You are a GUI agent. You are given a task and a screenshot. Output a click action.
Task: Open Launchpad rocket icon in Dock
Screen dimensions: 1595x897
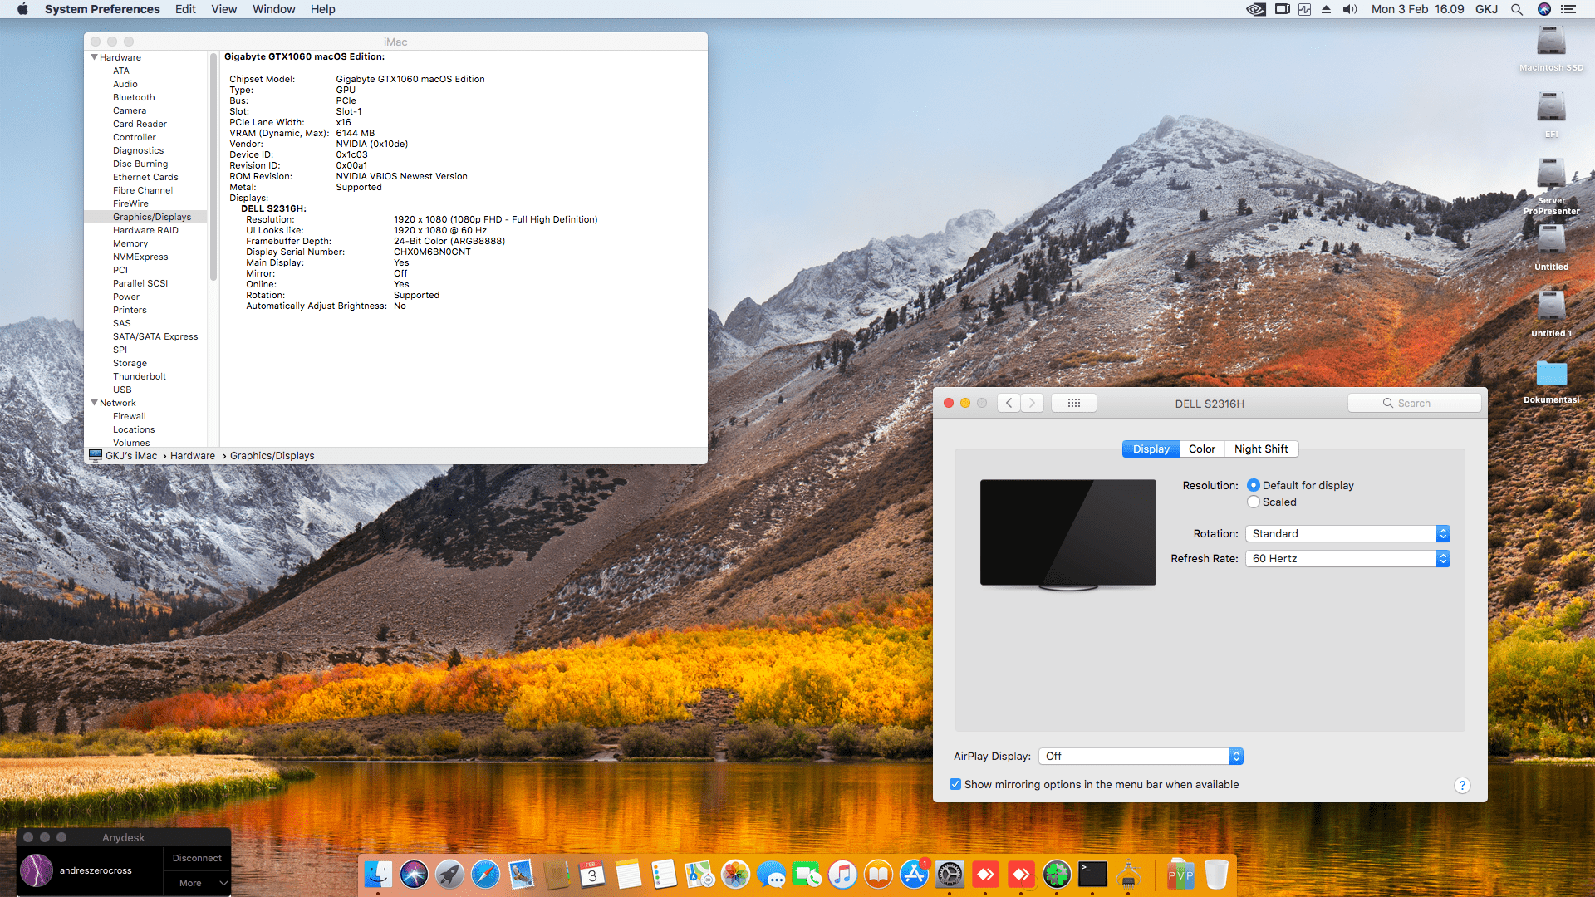point(449,874)
